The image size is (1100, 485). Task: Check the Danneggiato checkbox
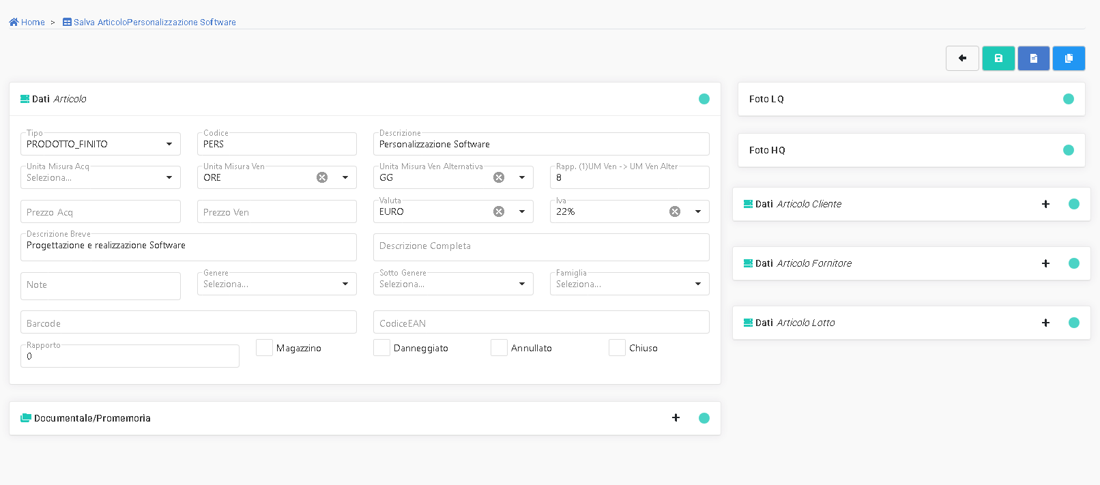381,348
